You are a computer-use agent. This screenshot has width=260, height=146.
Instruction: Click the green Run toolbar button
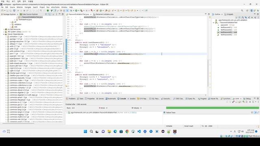pos(76,11)
